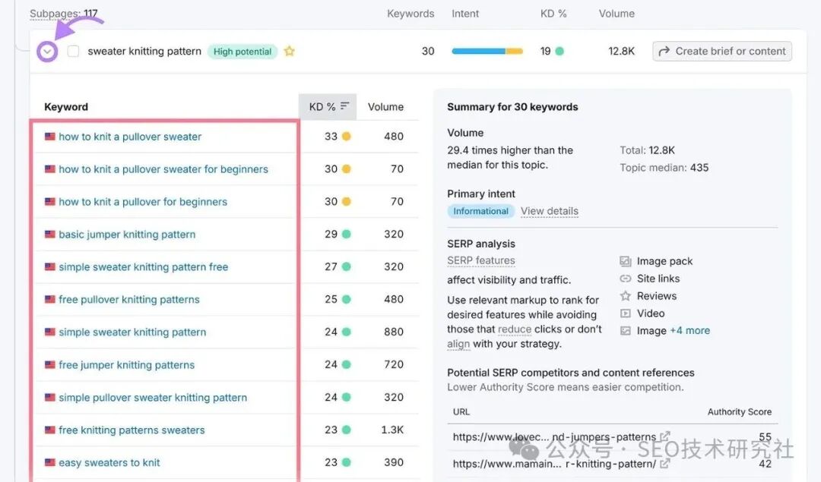
Task: Click the Image pack feature icon
Action: click(x=625, y=261)
